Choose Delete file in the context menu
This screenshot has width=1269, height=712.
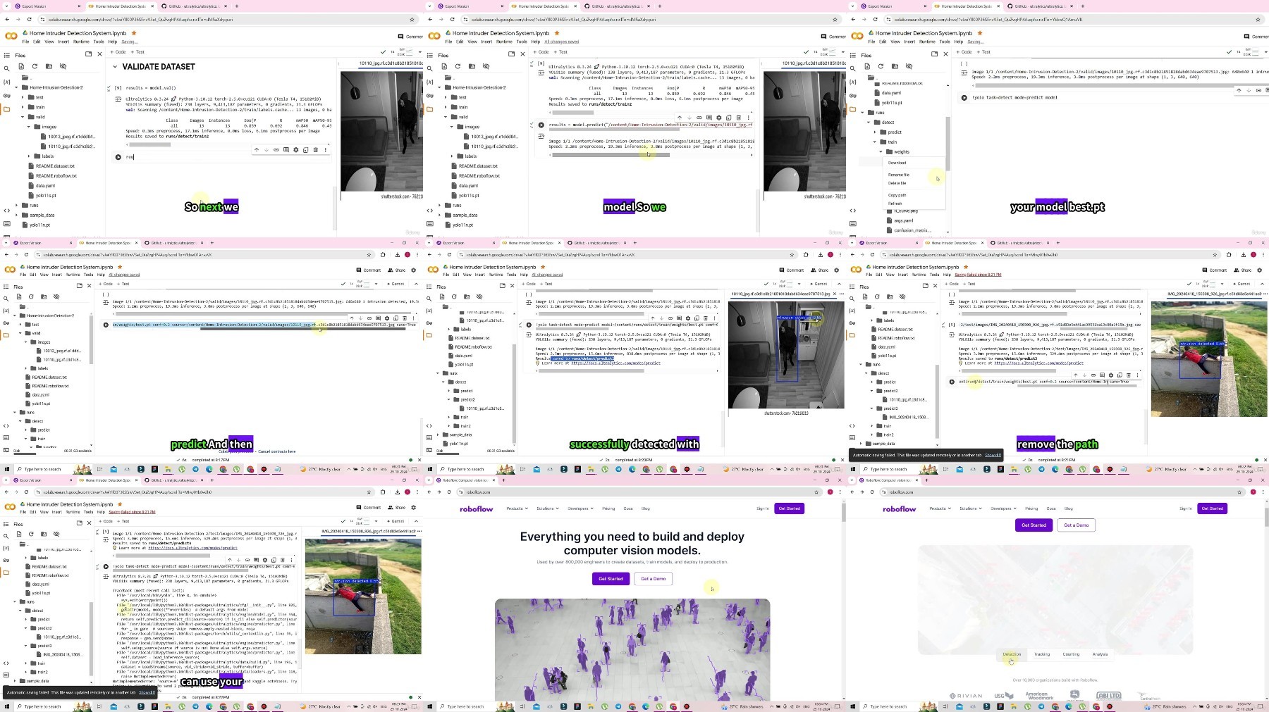[x=897, y=183]
